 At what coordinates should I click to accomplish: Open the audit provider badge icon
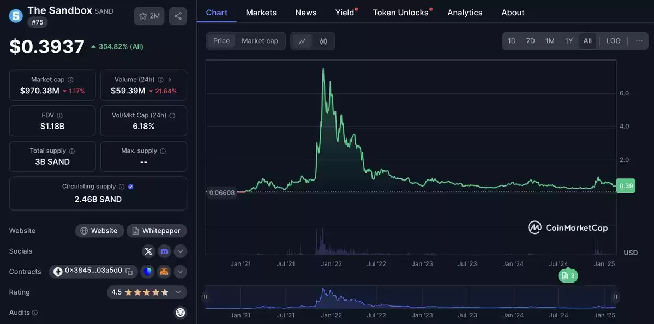pyautogui.click(x=180, y=313)
